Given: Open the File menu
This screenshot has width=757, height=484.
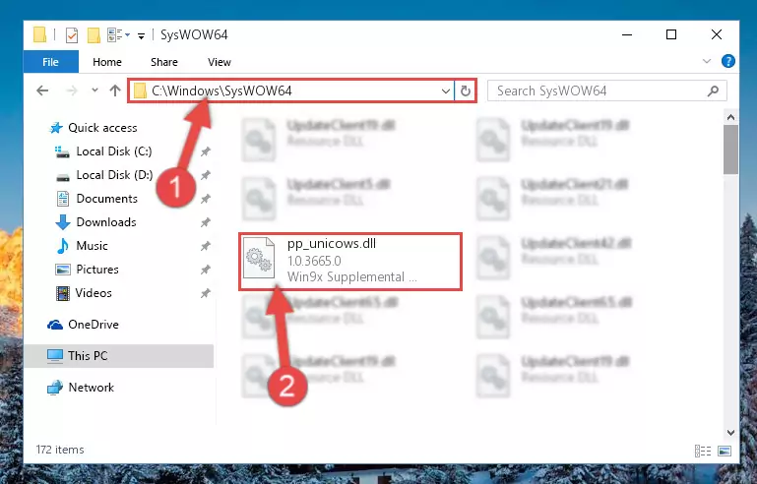Looking at the screenshot, I should click(x=50, y=62).
